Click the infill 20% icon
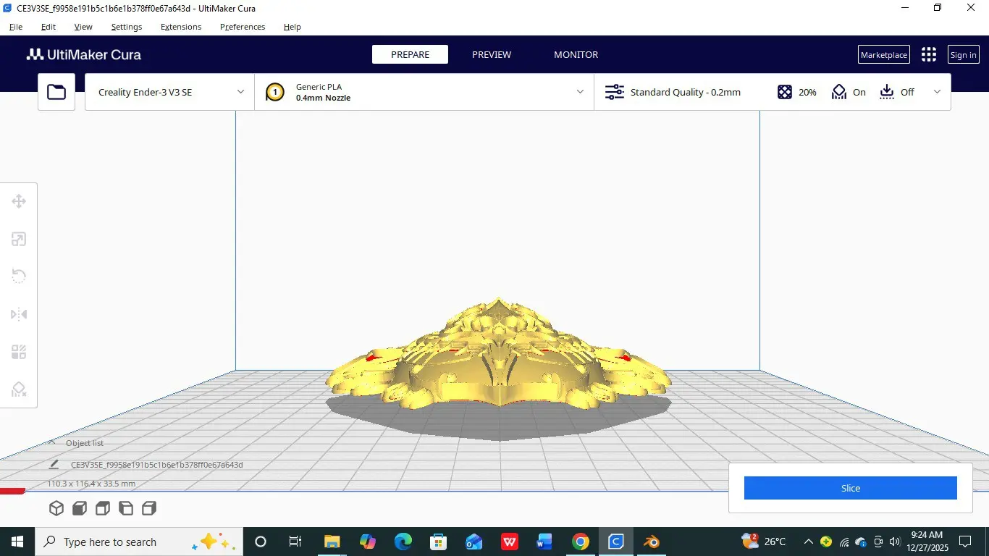The width and height of the screenshot is (989, 556). click(x=784, y=92)
